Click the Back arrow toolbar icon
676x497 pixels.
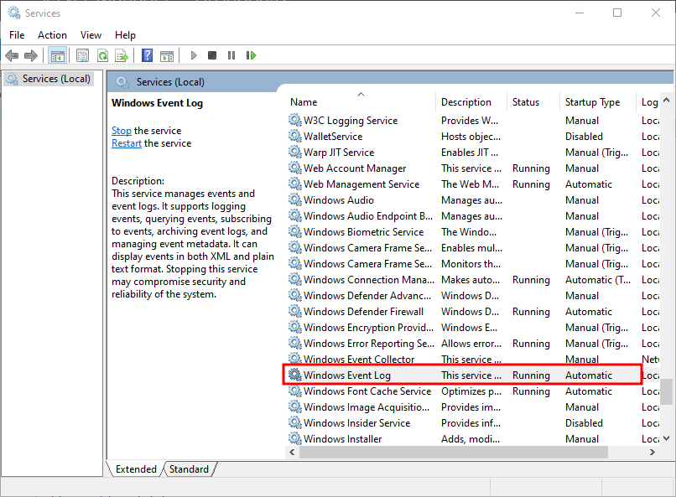(x=12, y=55)
